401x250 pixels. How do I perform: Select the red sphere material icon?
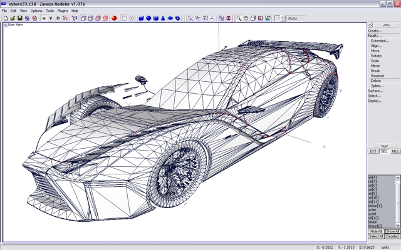point(114,18)
